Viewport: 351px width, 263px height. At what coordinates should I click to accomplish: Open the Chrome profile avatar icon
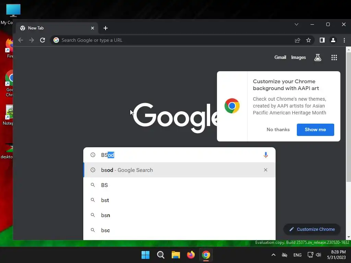[x=333, y=40]
